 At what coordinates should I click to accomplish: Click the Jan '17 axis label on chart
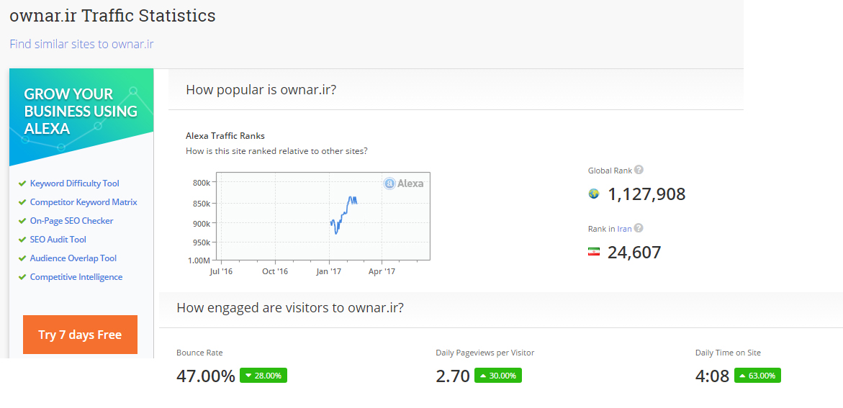[x=329, y=271]
